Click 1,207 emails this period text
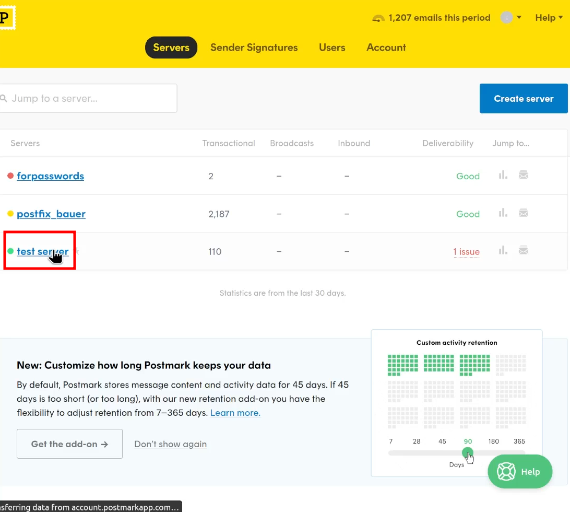This screenshot has width=570, height=512. 439,18
